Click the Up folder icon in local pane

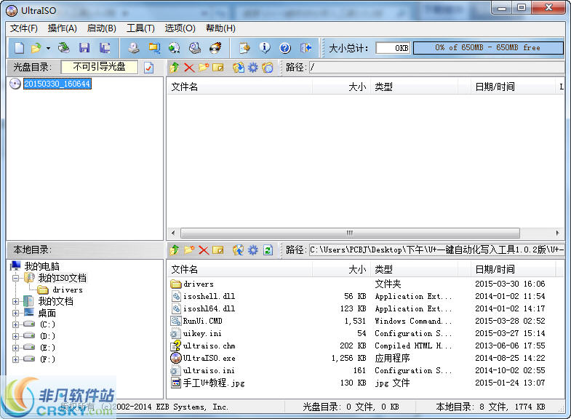pyautogui.click(x=175, y=250)
